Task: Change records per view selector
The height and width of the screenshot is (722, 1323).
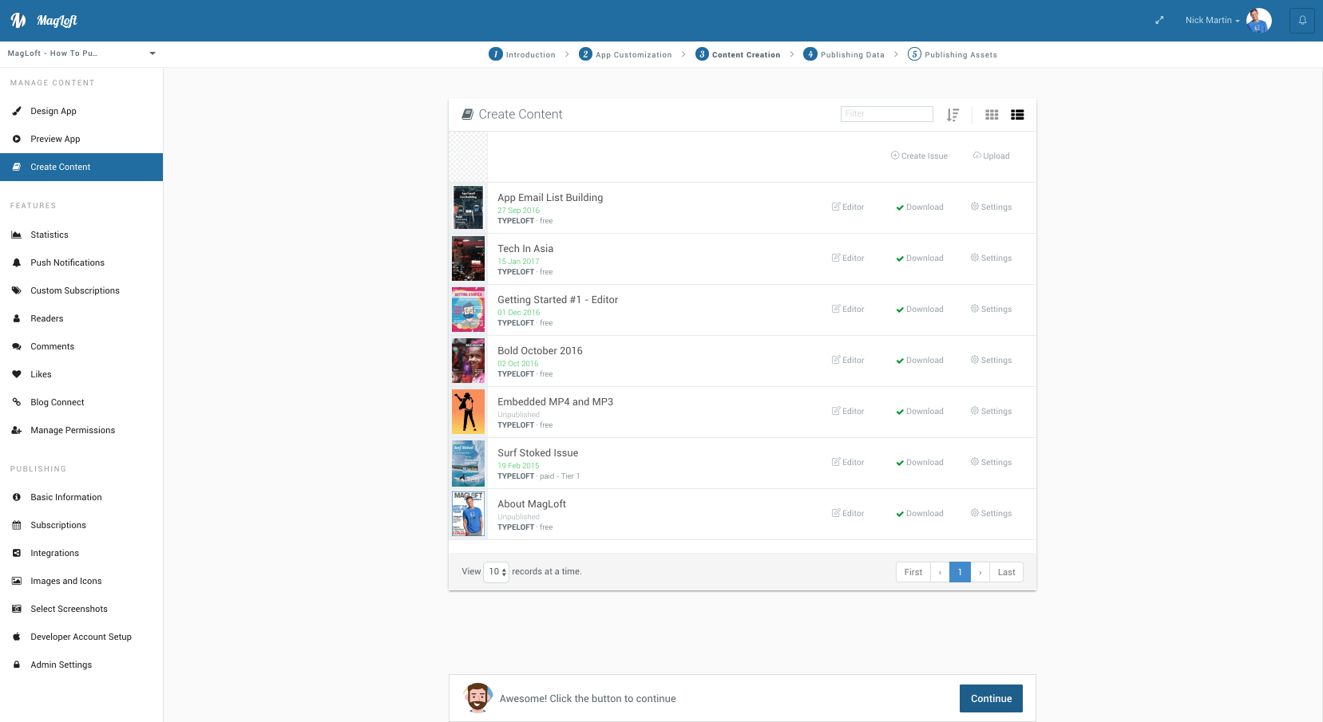Action: (x=496, y=572)
